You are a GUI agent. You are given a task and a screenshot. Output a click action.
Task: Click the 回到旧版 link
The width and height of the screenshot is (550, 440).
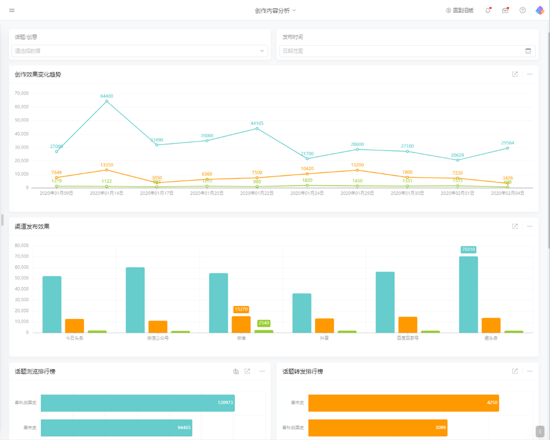click(459, 10)
